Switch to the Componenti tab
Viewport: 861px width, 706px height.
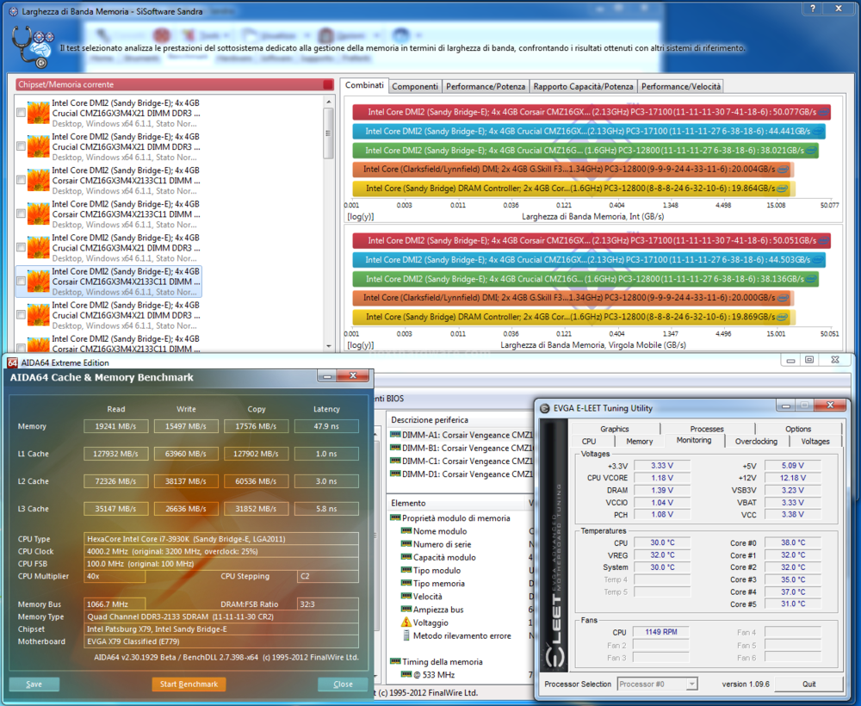click(415, 86)
